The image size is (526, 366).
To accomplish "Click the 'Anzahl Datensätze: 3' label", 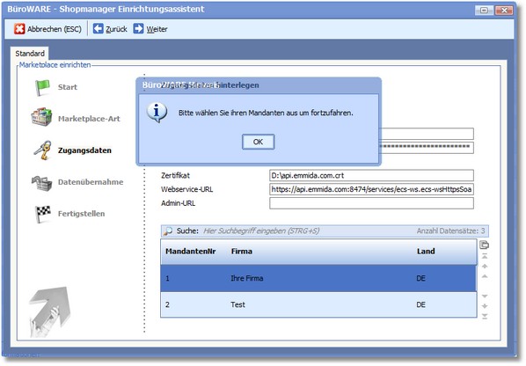I will point(451,231).
